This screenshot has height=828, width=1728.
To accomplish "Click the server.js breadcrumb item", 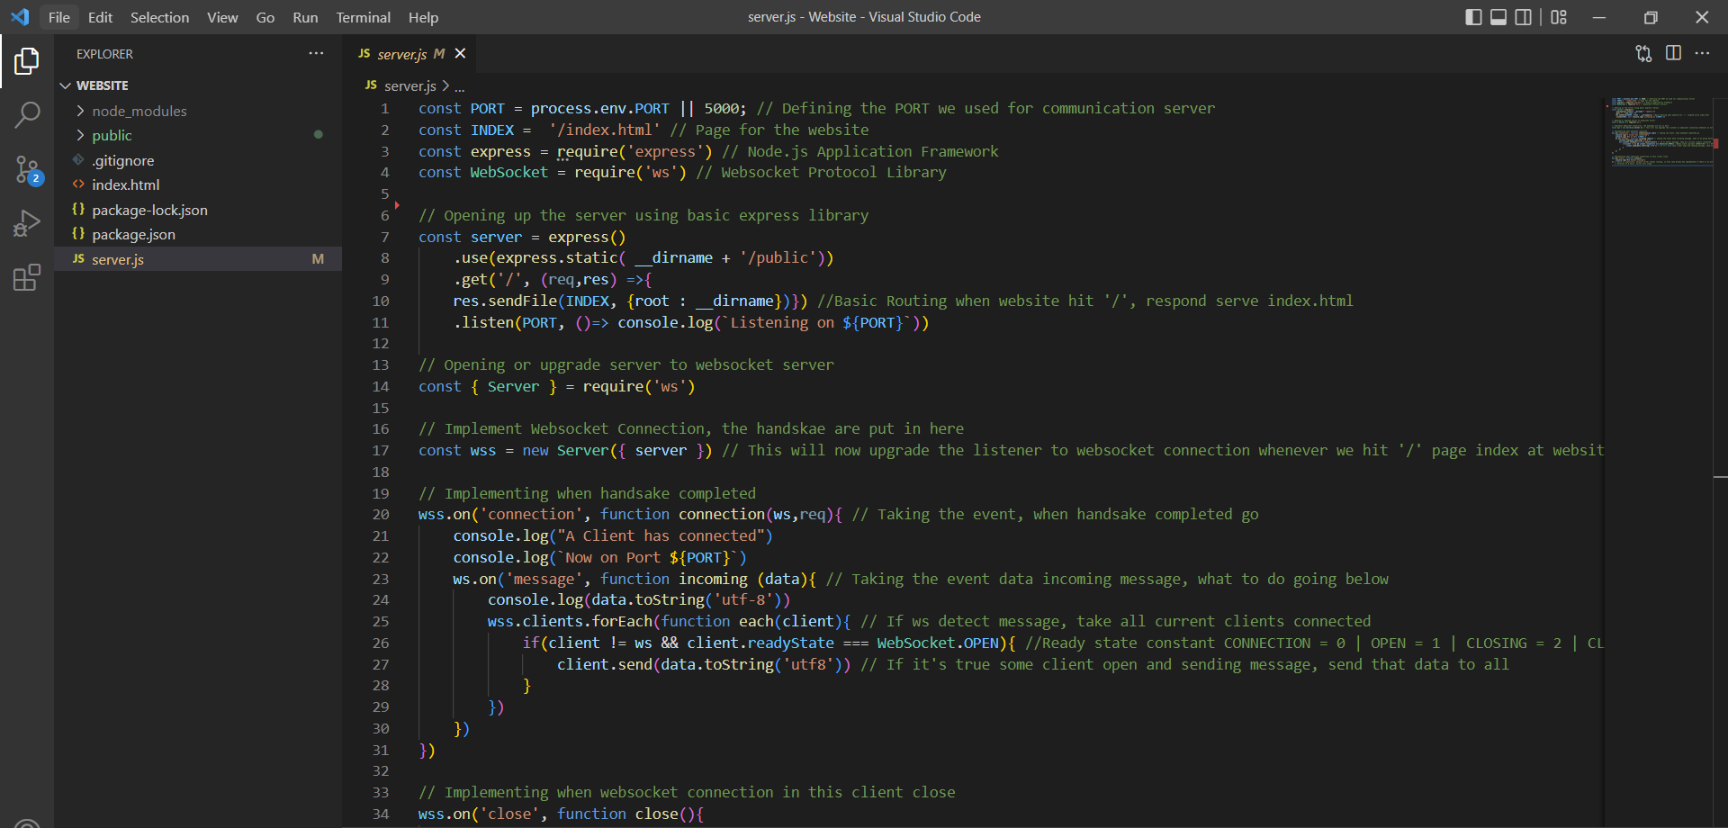I will click(x=400, y=85).
